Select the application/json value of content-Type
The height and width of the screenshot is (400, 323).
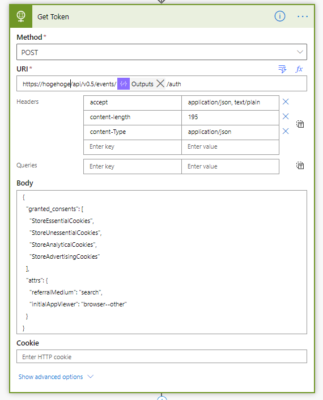[x=230, y=132]
